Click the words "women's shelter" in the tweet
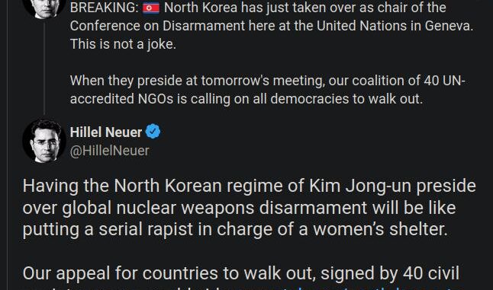The width and height of the screenshot is (493, 290). (381, 229)
